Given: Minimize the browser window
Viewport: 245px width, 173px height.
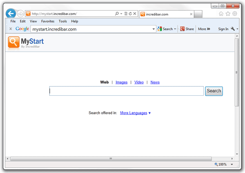Looking at the screenshot, I should tap(215, 6).
